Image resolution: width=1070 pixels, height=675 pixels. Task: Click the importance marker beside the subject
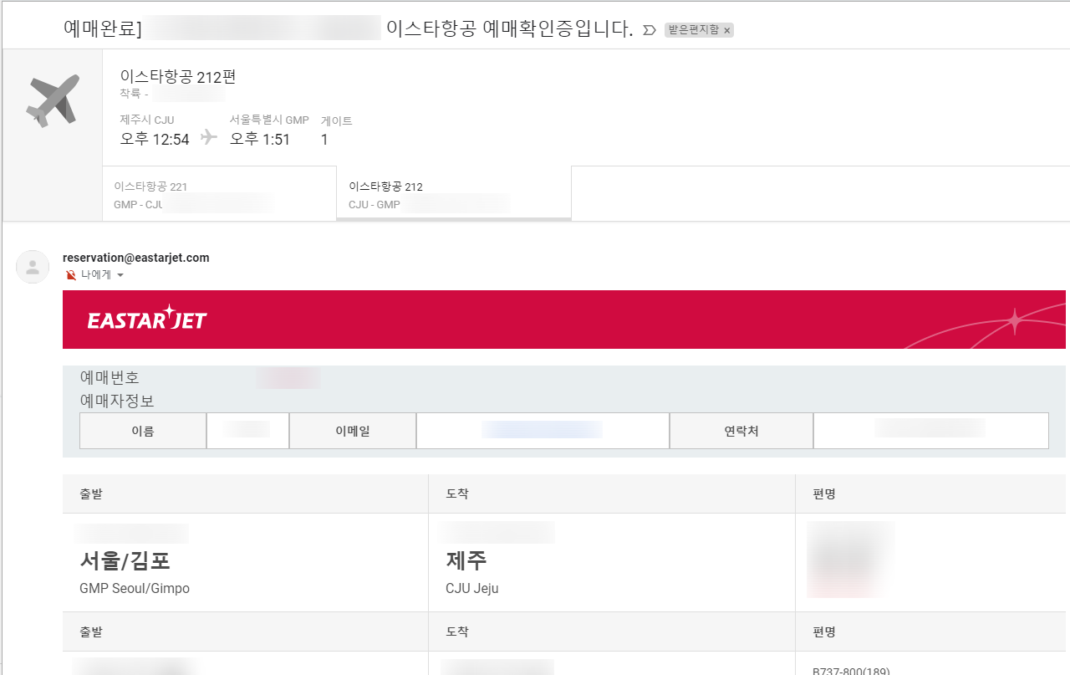649,30
